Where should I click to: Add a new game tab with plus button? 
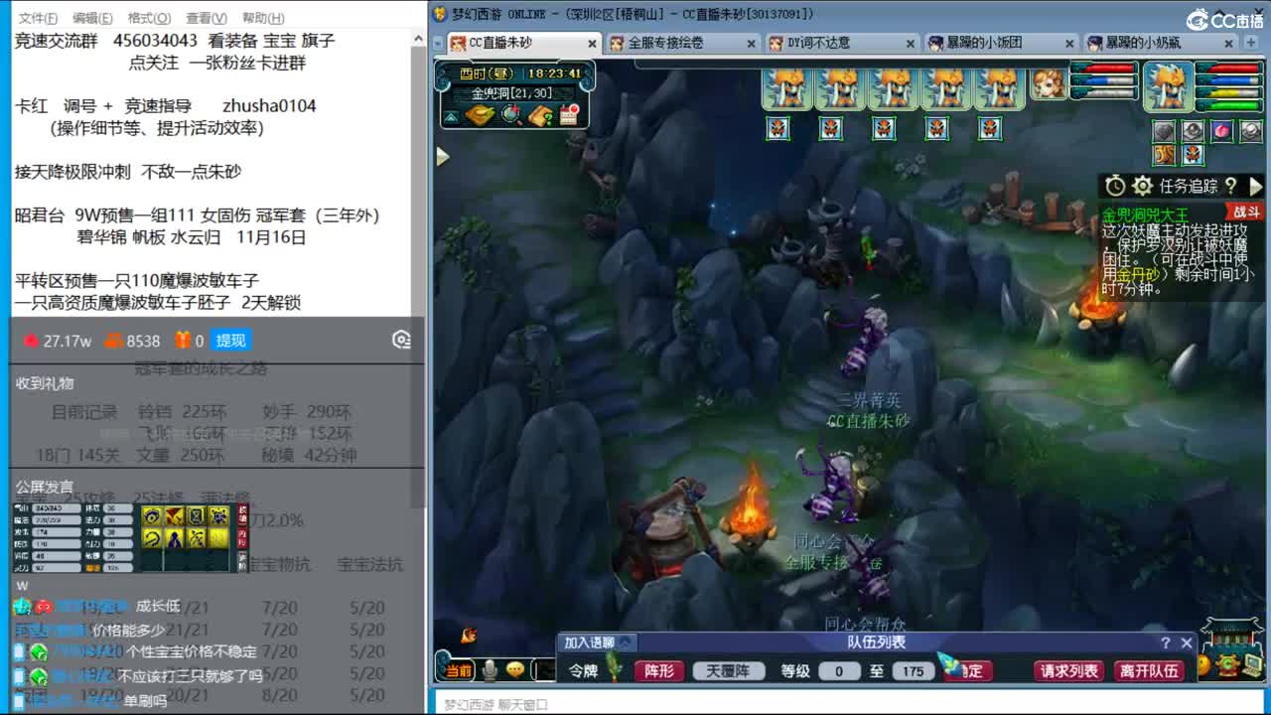[1249, 43]
